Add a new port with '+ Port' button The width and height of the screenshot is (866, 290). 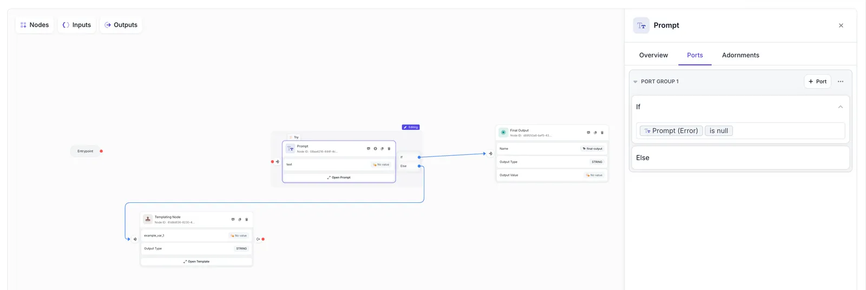(x=817, y=82)
